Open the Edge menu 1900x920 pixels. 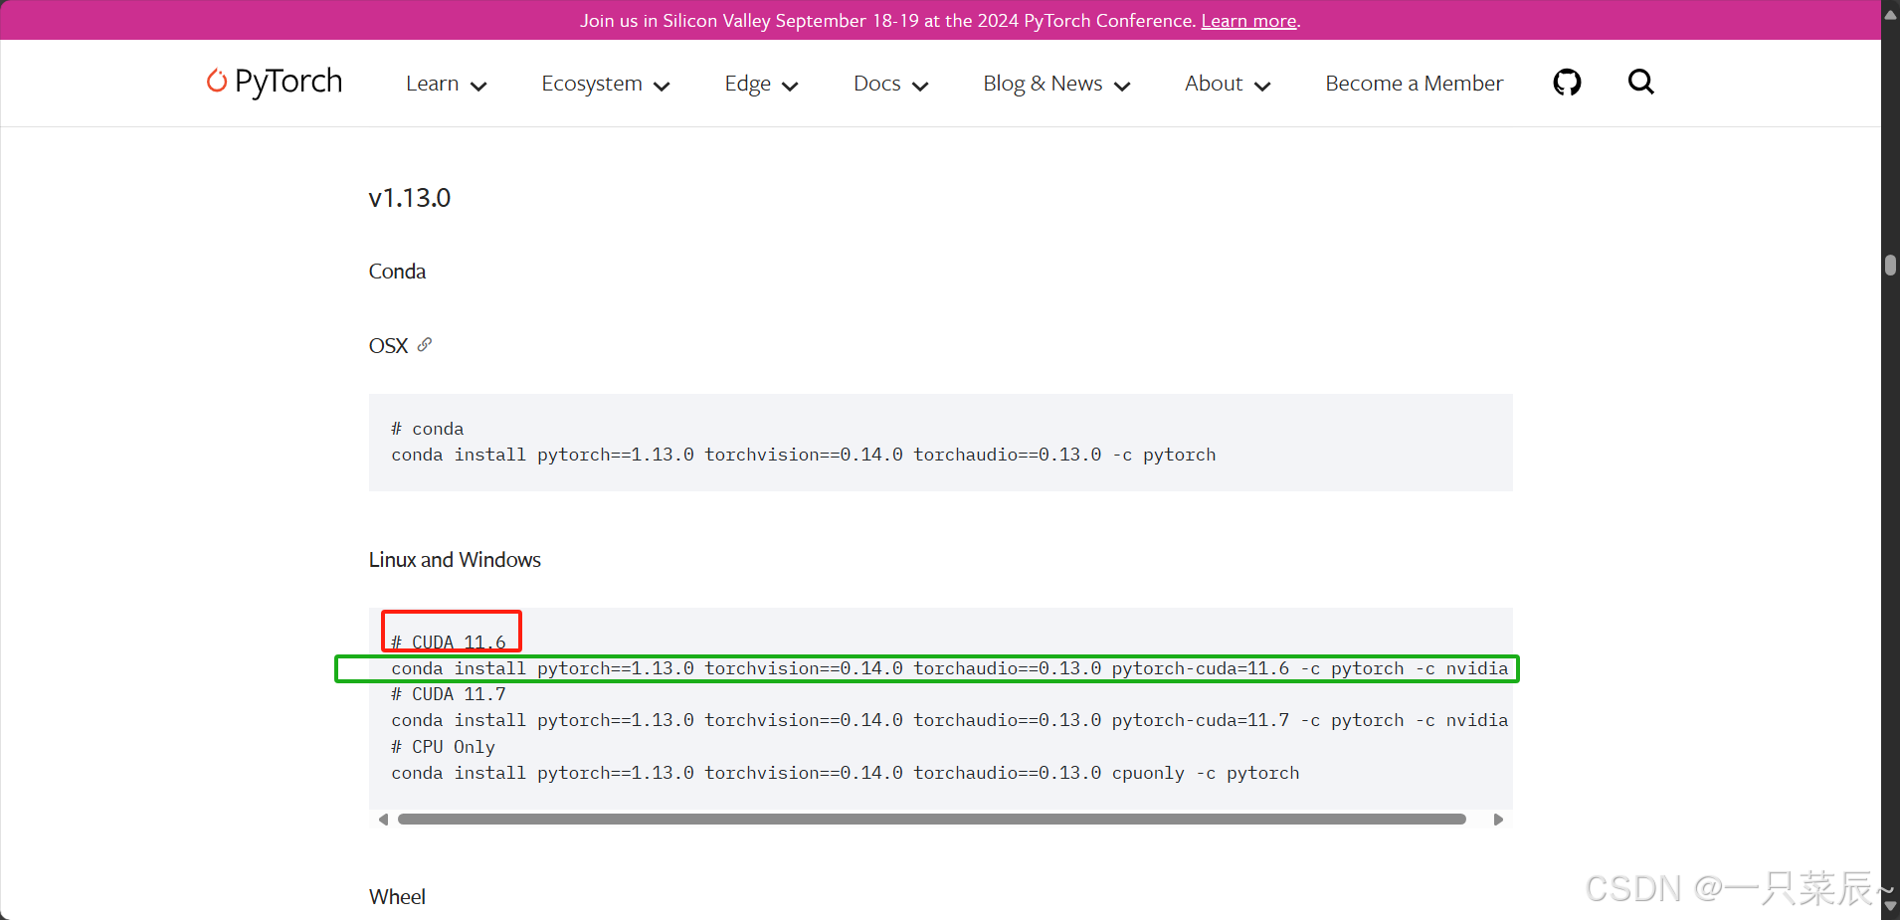(x=761, y=84)
